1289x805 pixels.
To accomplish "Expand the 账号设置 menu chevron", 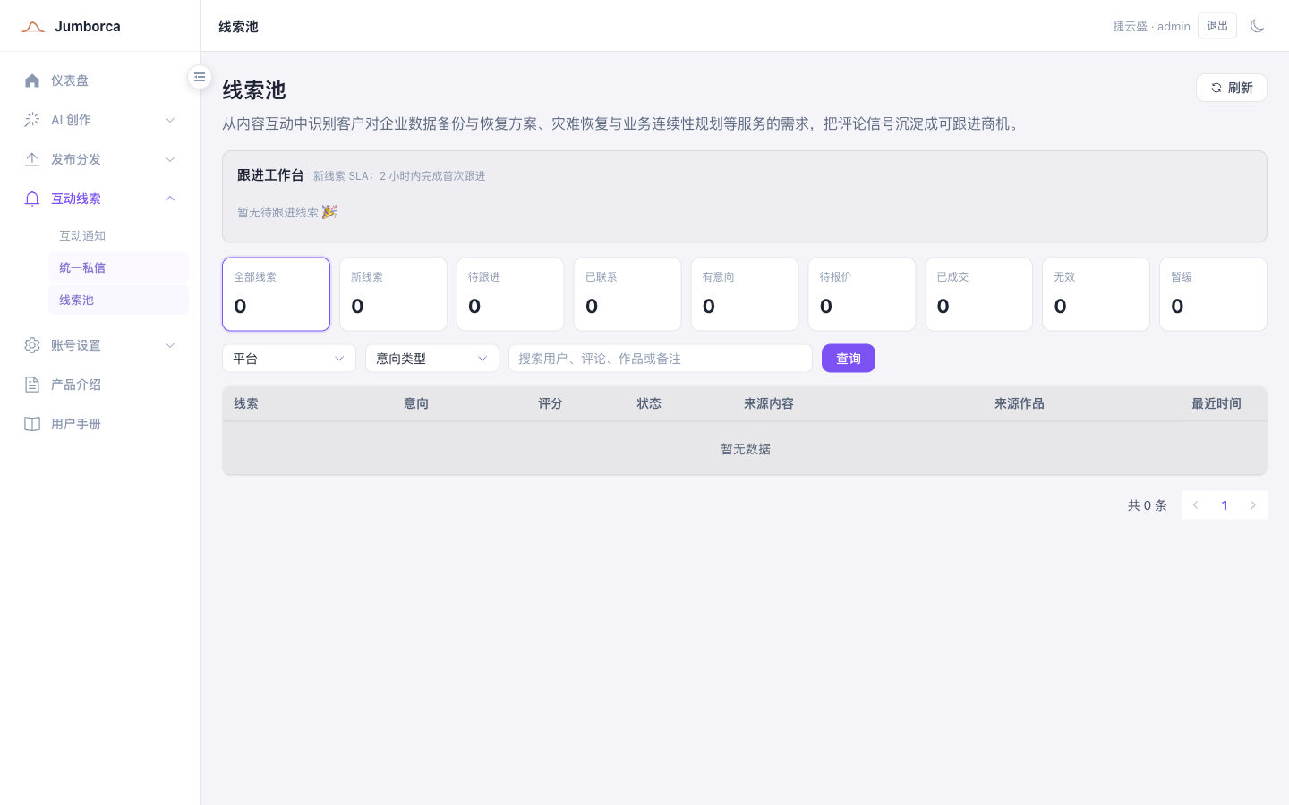I will 170,345.
